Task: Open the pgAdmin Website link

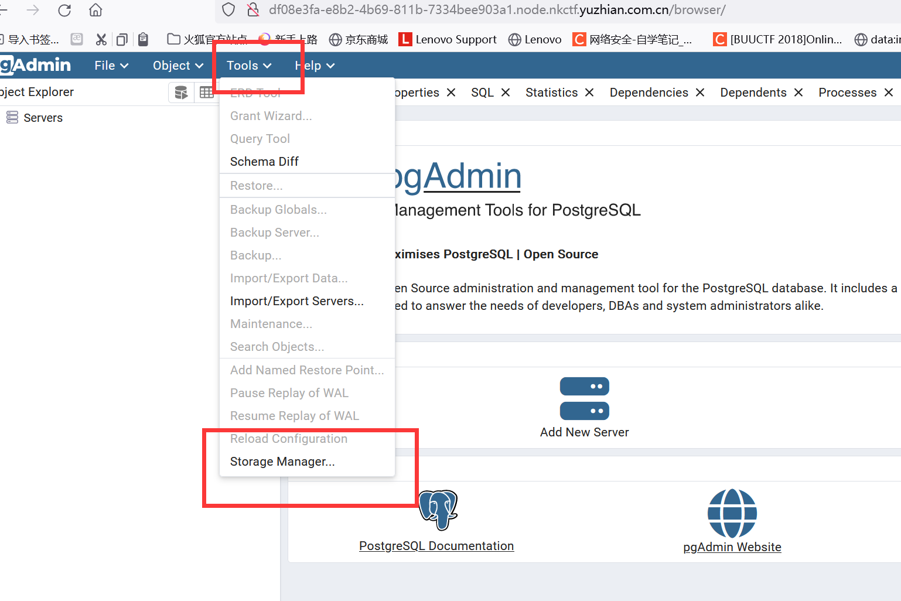Action: pyautogui.click(x=732, y=547)
